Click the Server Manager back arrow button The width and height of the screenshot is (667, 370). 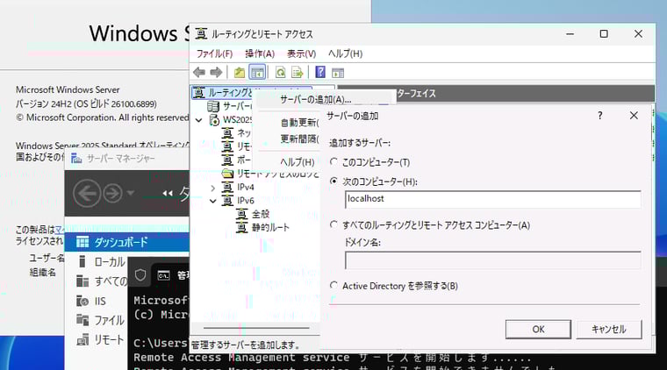(x=87, y=194)
